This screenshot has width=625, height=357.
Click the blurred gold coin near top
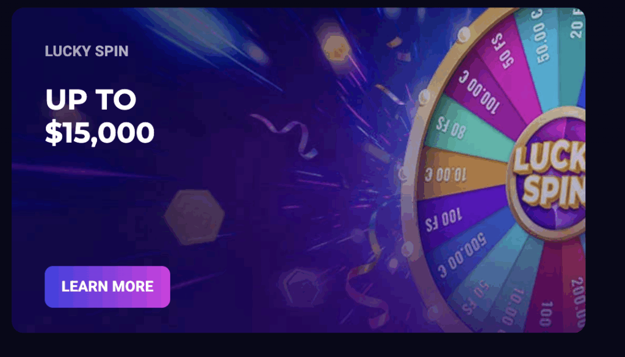point(336,48)
